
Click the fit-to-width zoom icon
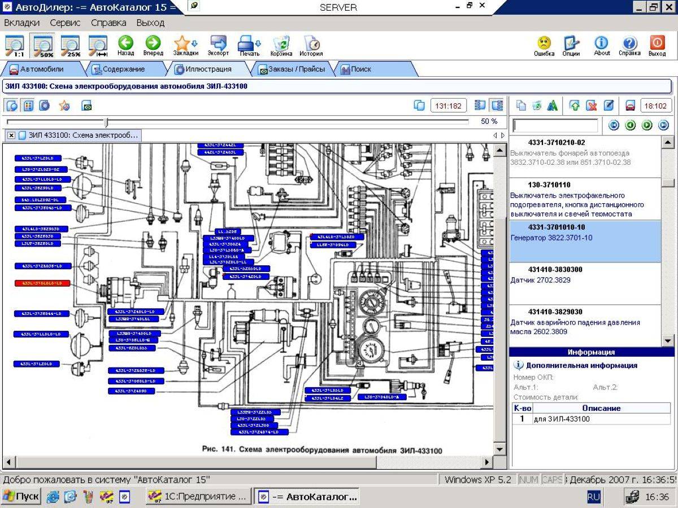[x=98, y=45]
